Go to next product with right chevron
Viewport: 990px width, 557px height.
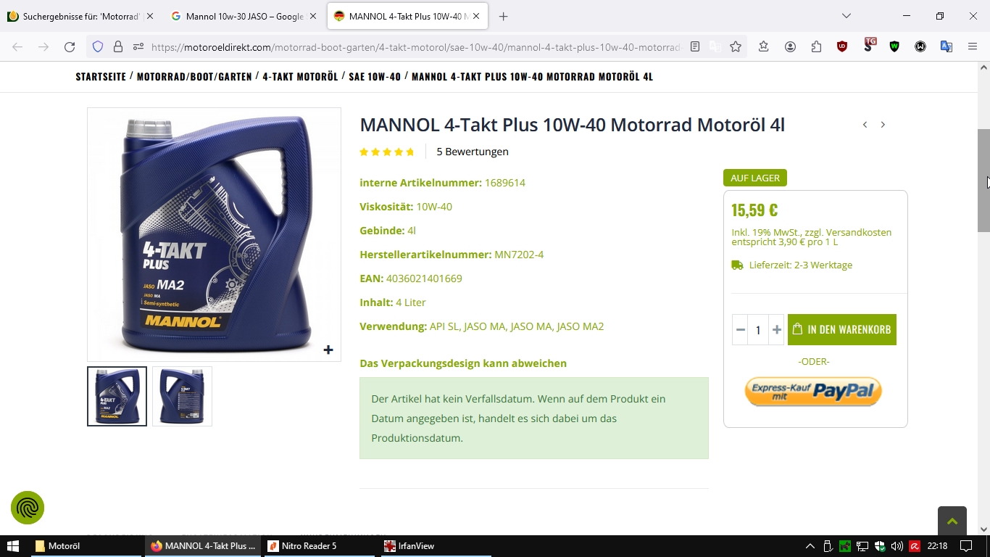(x=883, y=125)
